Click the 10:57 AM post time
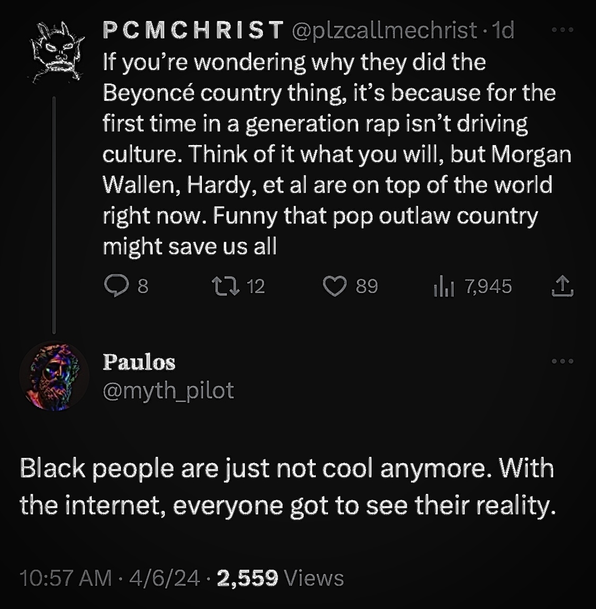 tap(66, 578)
